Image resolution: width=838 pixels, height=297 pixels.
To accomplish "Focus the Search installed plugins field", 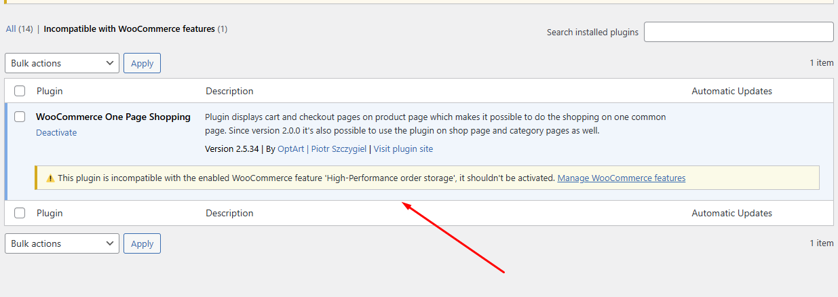I will tap(739, 32).
